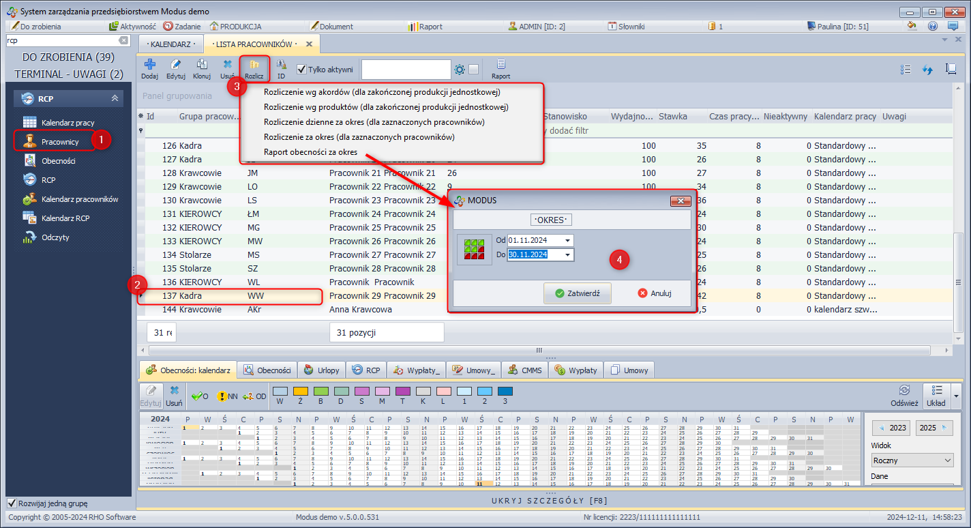
Task: Open the Widok Roczny dropdown
Action: tap(912, 460)
